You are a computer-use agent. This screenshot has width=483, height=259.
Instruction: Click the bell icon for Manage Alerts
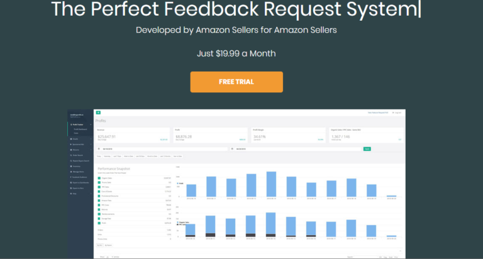coord(71,172)
